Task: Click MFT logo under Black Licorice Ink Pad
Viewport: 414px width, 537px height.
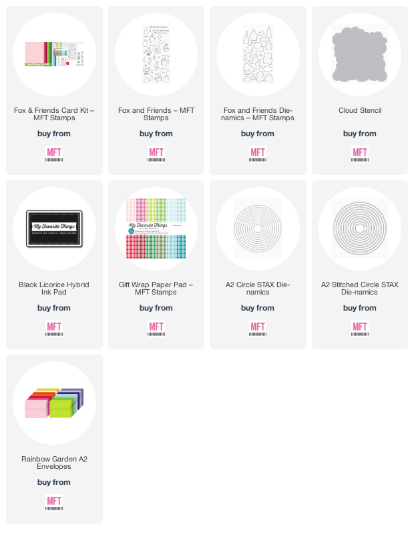Action: click(54, 328)
